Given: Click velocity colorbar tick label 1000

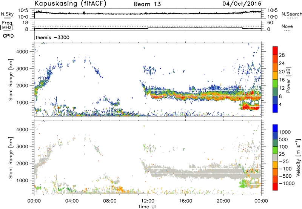Looking at the screenshot, I should click(x=285, y=132).
